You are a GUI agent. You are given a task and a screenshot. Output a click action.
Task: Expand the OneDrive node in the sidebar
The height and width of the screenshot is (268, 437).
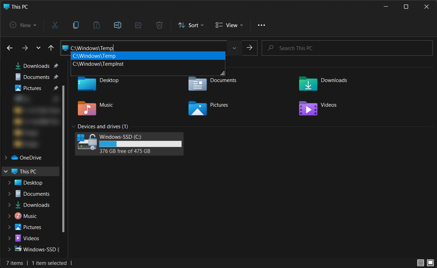pos(6,157)
